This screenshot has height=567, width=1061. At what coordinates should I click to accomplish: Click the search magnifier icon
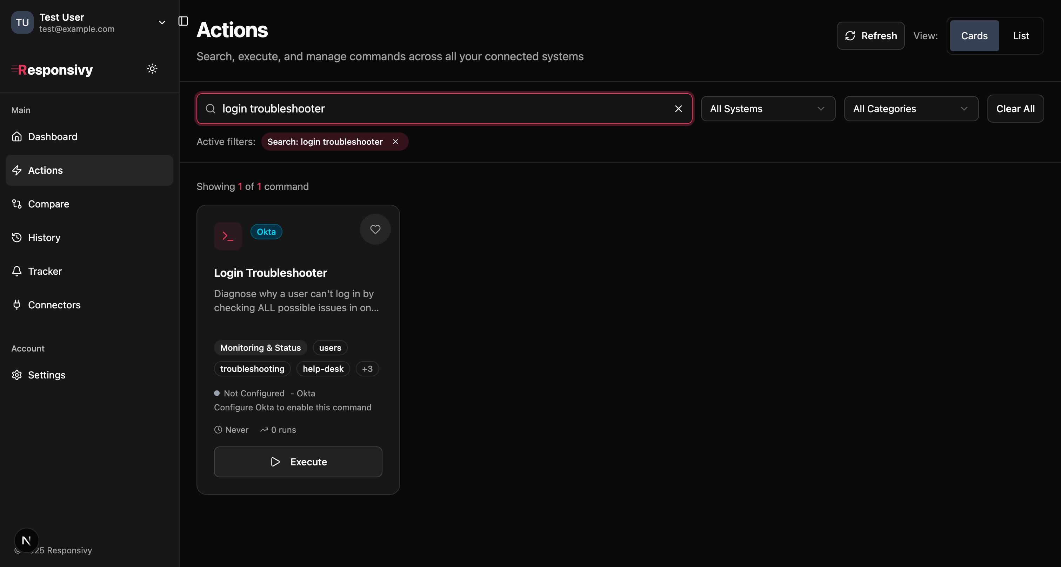coord(211,108)
